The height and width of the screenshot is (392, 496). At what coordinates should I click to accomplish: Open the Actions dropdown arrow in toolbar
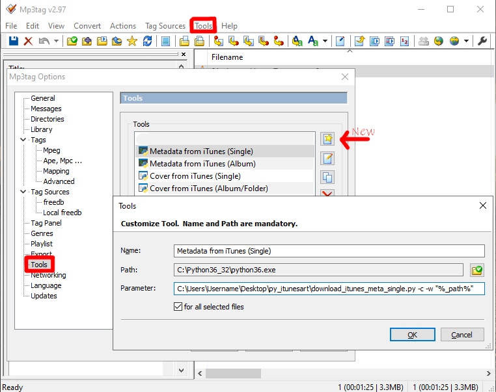pos(325,41)
